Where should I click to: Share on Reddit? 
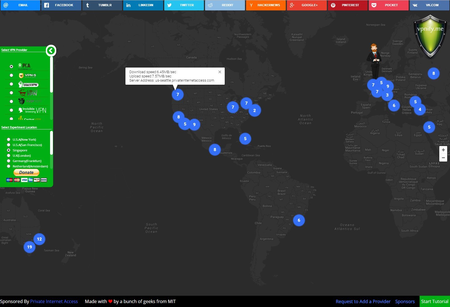pyautogui.click(x=225, y=5)
